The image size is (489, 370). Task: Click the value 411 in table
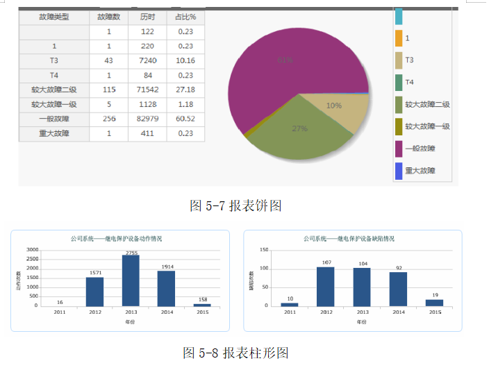[147, 133]
